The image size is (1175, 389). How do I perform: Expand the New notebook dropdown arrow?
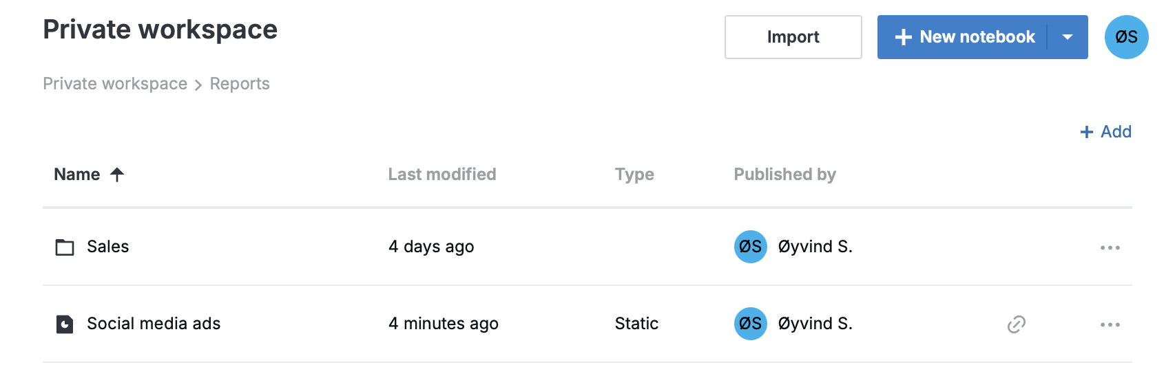click(1068, 37)
